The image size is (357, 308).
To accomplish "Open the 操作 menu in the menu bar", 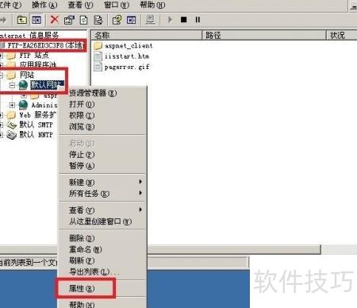I will point(44,5).
